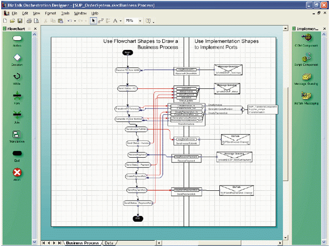Open the Flowchart stencil menu icon

coord(4,29)
